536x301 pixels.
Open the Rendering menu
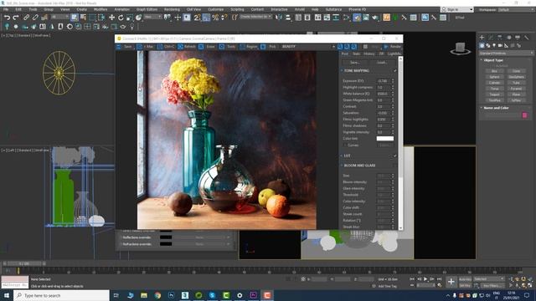[x=172, y=9]
